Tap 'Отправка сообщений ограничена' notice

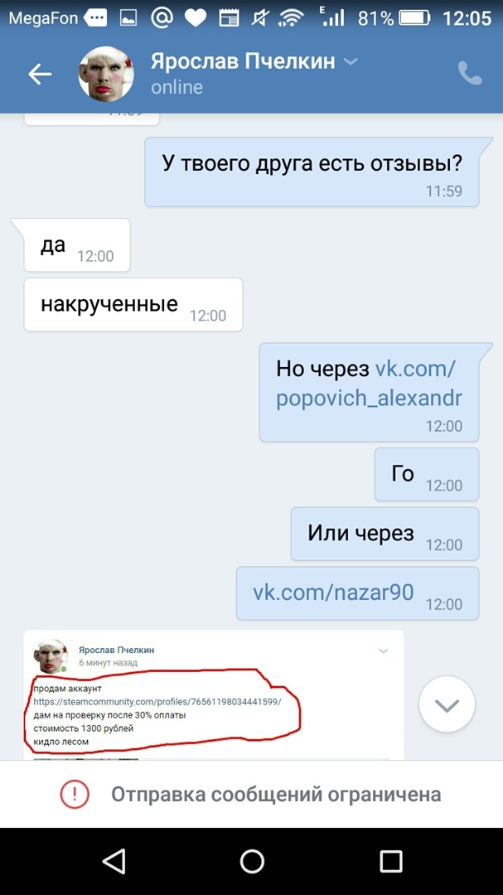[x=276, y=794]
